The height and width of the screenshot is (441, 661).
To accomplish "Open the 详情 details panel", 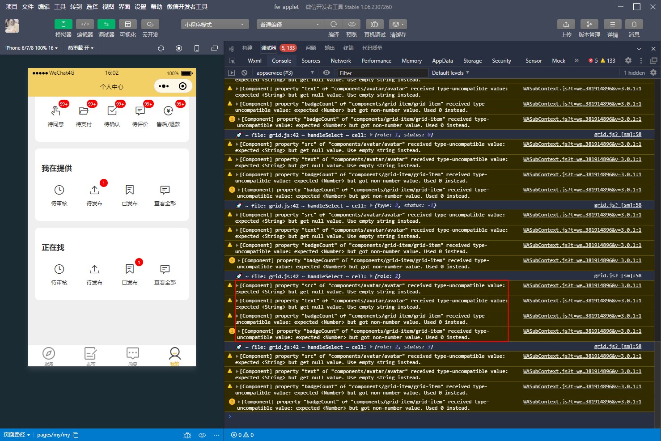I will [x=613, y=24].
